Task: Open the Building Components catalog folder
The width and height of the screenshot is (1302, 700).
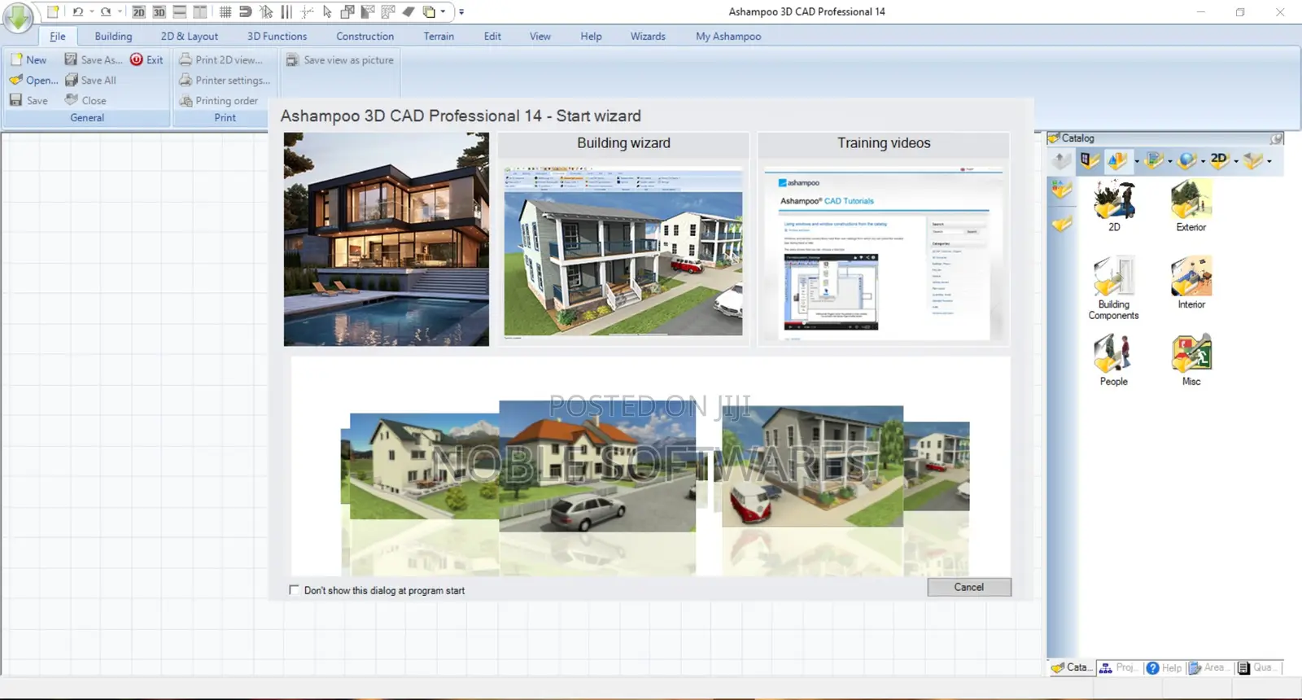Action: [1114, 288]
